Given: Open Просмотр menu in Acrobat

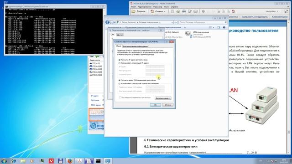Looking at the screenshot, I should click(158, 7).
